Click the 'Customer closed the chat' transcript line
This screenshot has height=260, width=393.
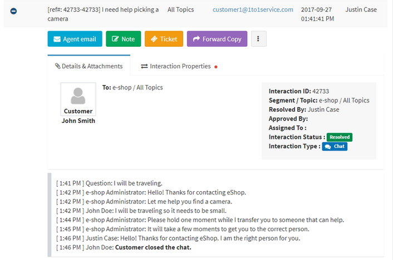tap(124, 247)
